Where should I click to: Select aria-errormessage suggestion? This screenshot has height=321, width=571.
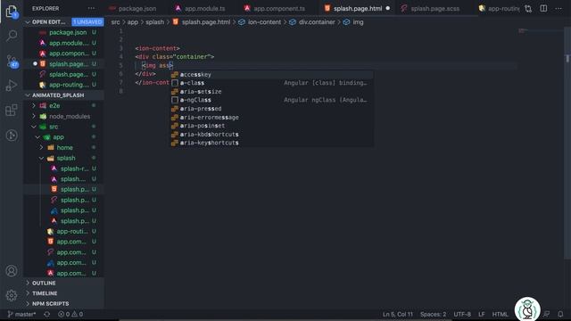(272, 118)
